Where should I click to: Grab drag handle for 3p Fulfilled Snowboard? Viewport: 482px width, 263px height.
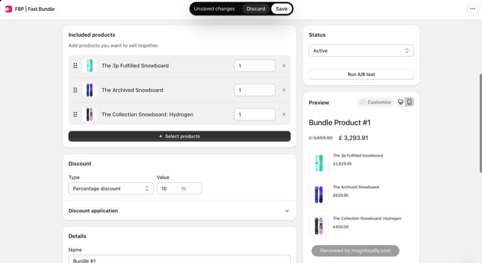75,66
